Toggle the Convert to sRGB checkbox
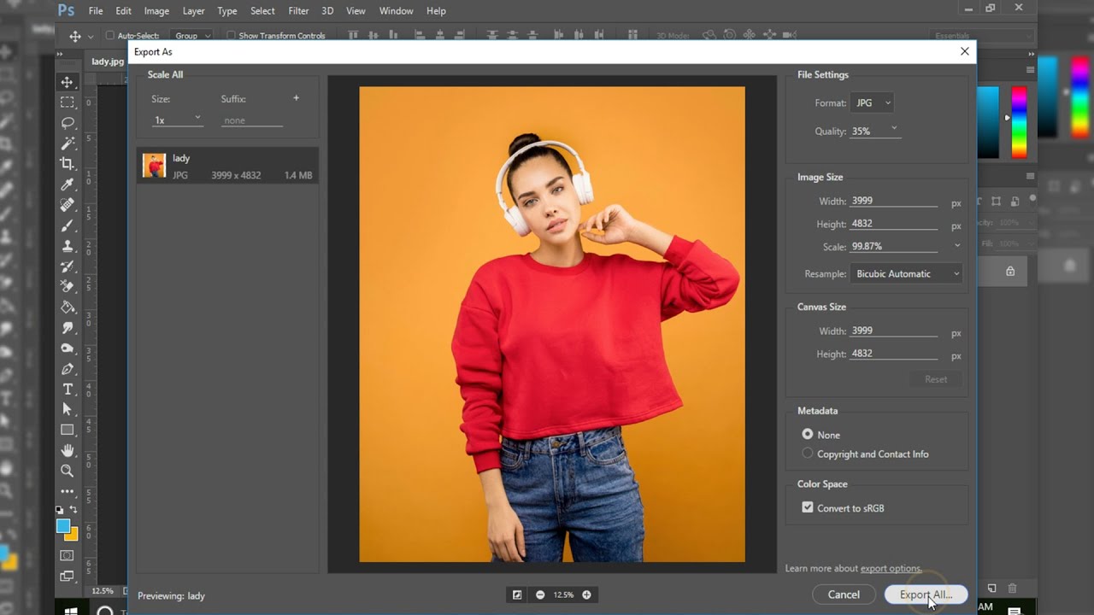 pos(808,507)
